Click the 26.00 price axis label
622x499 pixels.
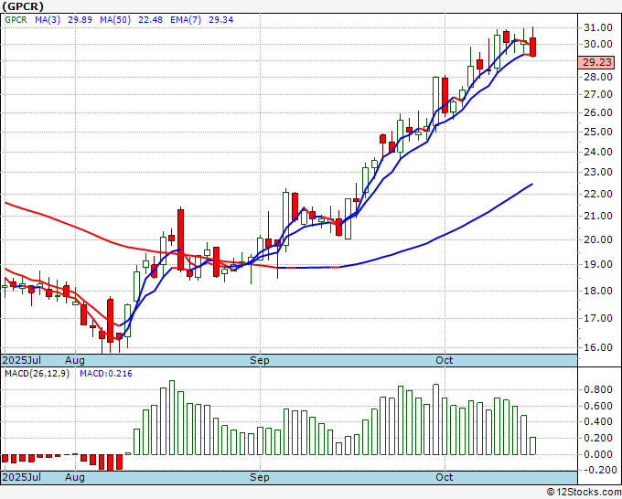coord(598,112)
